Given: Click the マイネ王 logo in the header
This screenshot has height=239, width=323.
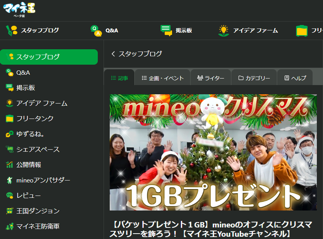Looking at the screenshot, I should 19,10.
